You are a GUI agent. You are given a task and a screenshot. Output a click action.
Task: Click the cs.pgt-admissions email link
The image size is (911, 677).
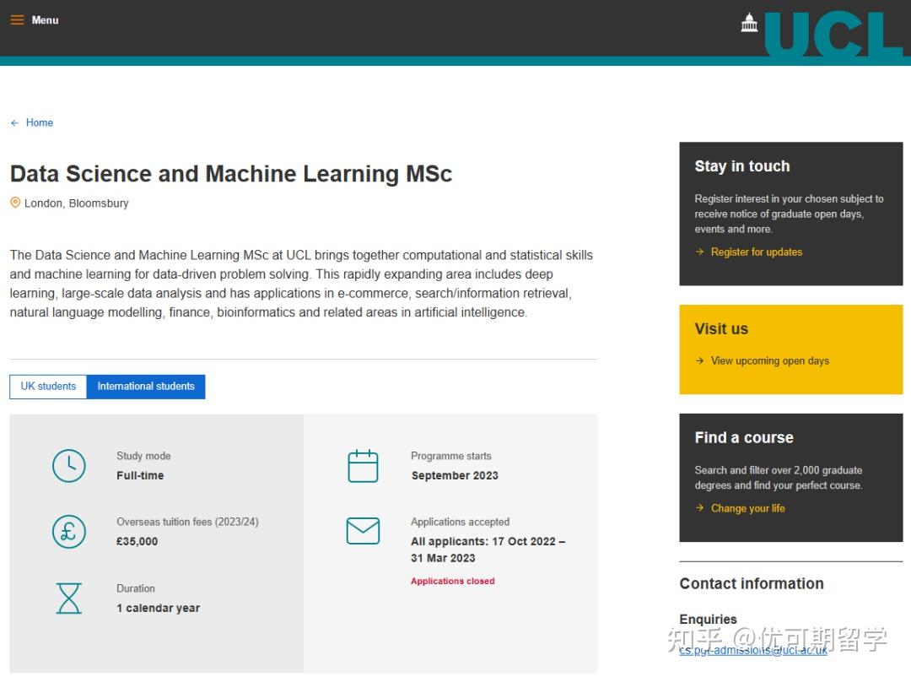[x=752, y=650]
